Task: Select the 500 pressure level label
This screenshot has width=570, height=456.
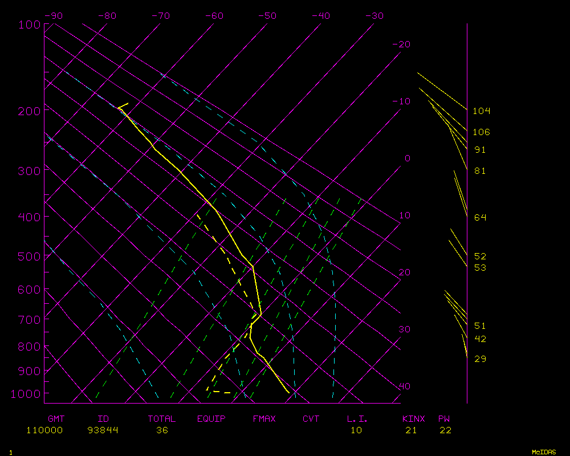Action: pyautogui.click(x=28, y=256)
